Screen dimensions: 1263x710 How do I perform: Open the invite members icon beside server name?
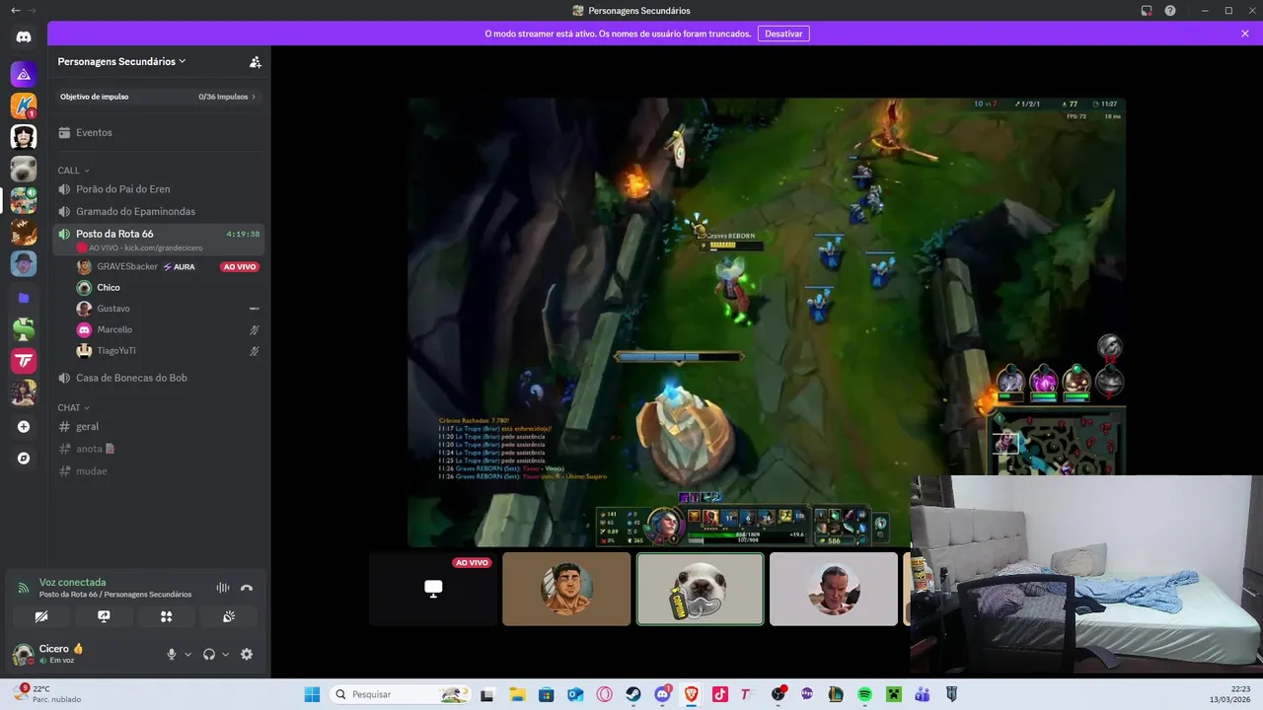tap(255, 61)
